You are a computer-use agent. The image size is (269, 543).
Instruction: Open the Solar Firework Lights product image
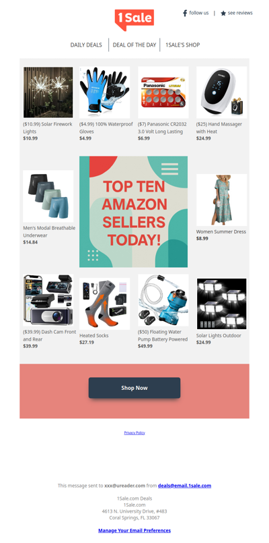pyautogui.click(x=48, y=92)
